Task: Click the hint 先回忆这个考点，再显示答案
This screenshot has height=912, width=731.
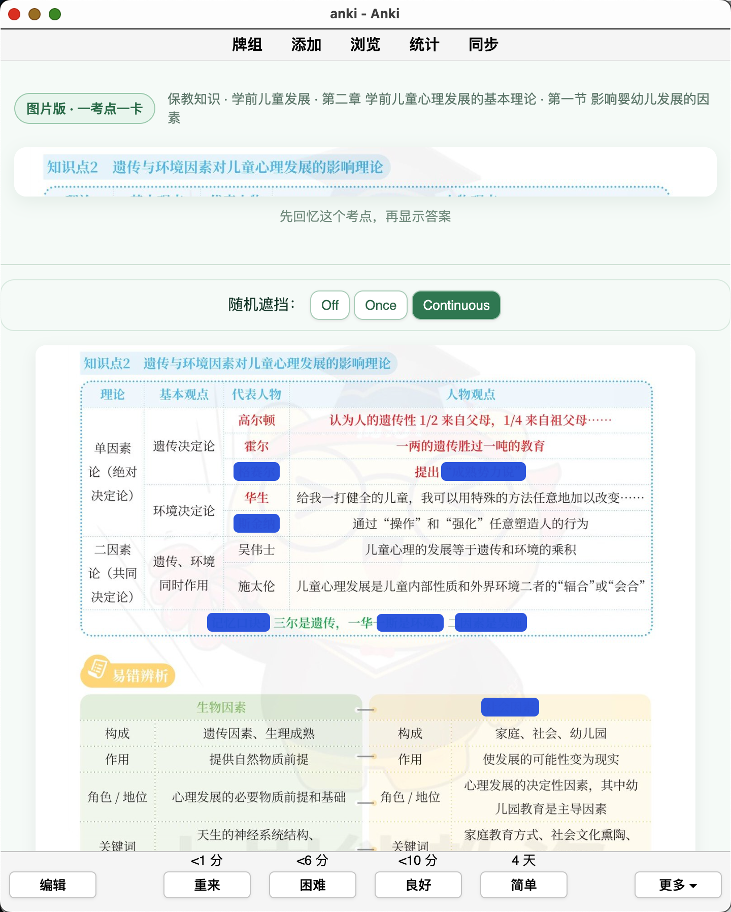Action: 365,216
